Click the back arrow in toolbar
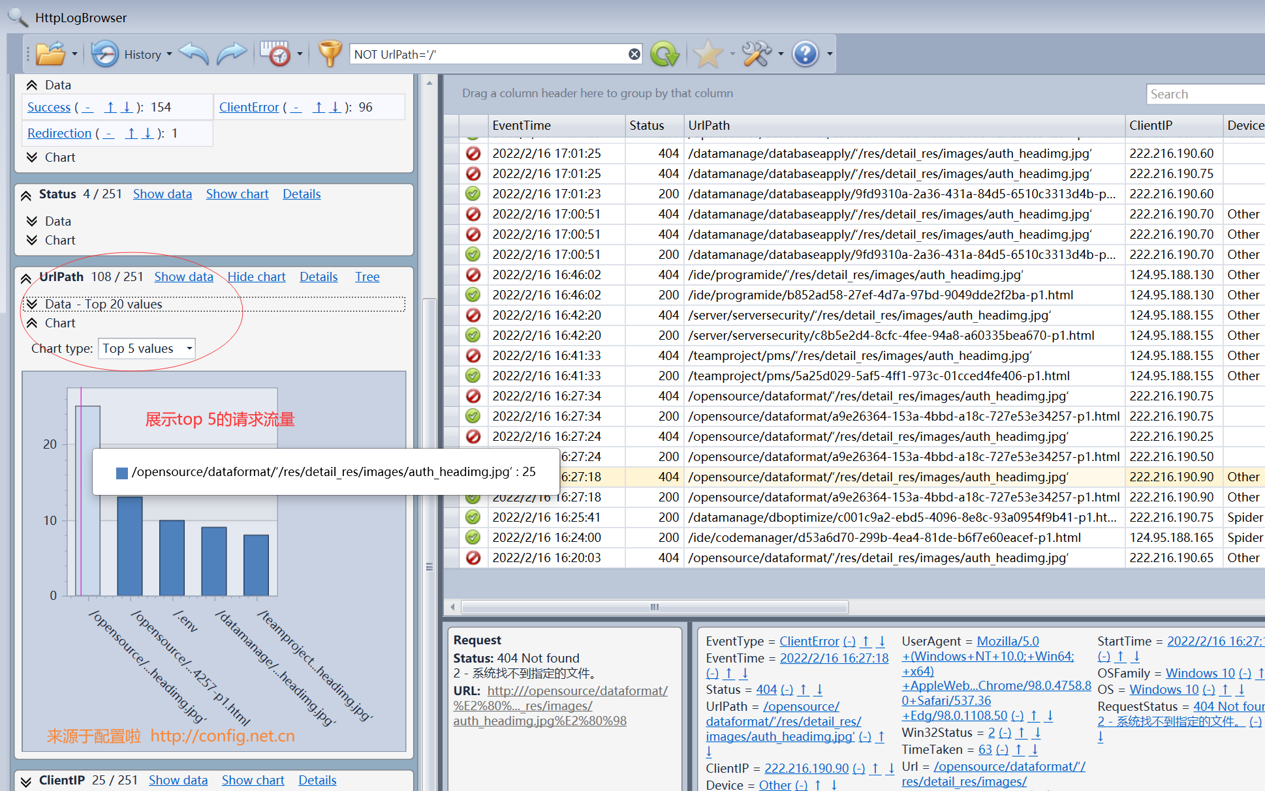1265x791 pixels. [194, 54]
